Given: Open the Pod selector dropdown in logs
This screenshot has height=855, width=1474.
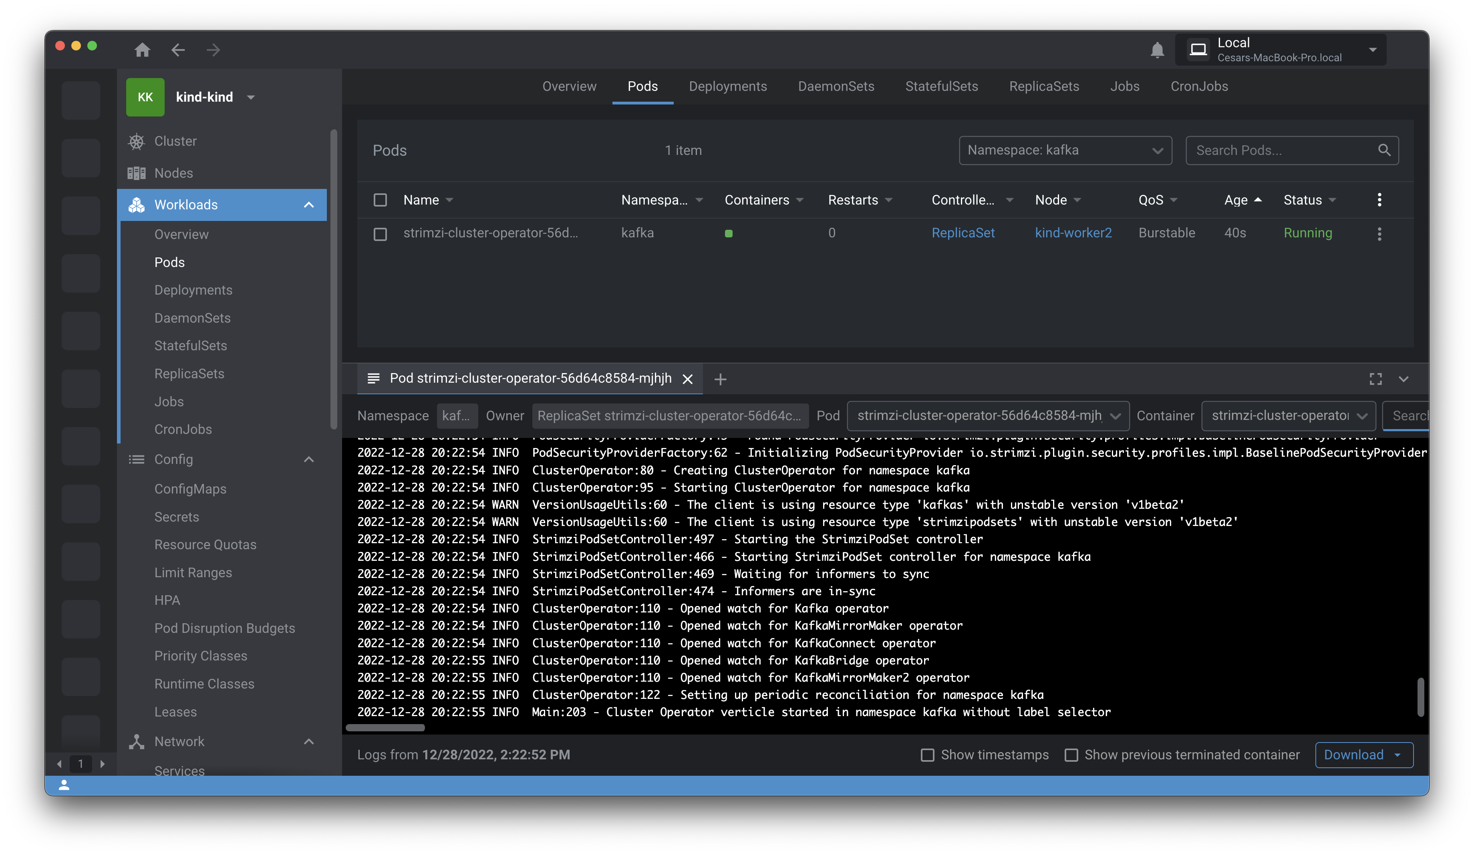Looking at the screenshot, I should coord(988,415).
